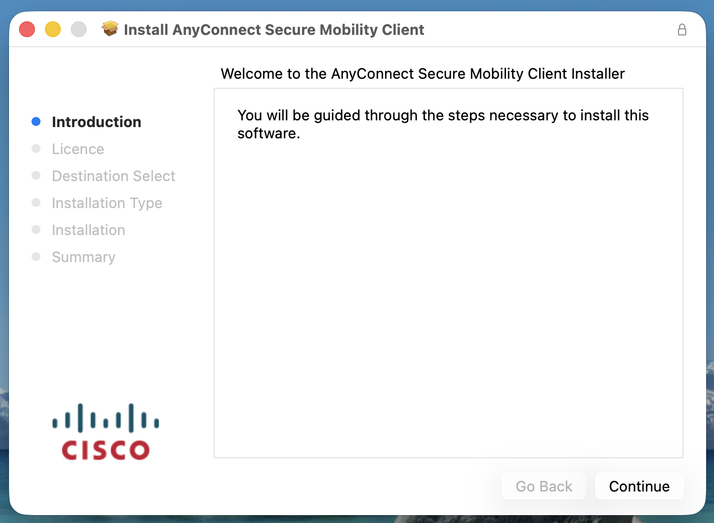Screen dimensions: 714x523
Task: Select the Installation Type step
Action: tap(107, 202)
